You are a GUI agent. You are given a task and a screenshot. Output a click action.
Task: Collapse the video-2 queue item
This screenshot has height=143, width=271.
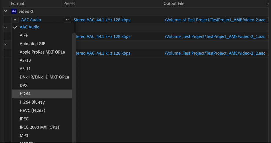coord(6,11)
